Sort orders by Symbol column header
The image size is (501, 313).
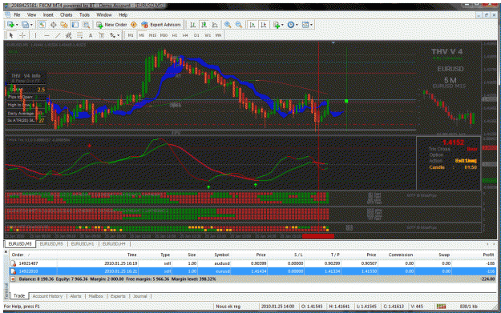[x=222, y=255]
